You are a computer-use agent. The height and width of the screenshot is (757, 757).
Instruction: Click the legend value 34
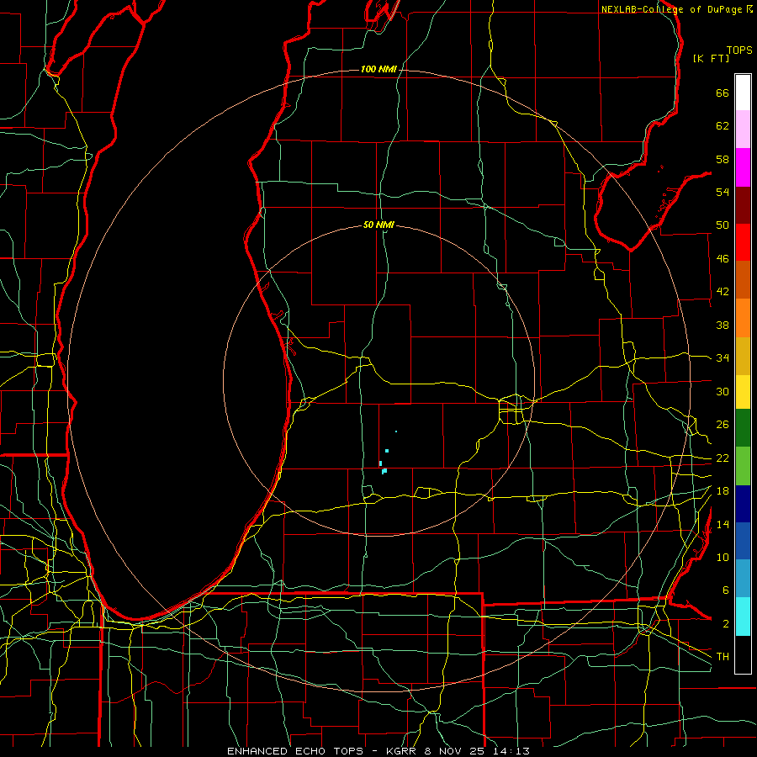(723, 358)
